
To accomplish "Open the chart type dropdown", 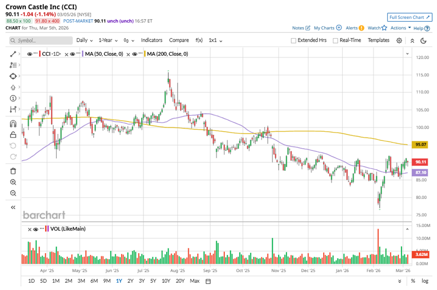I will (129, 41).
